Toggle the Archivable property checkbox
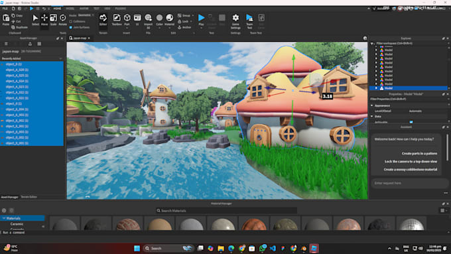The image size is (451, 254). (411, 122)
